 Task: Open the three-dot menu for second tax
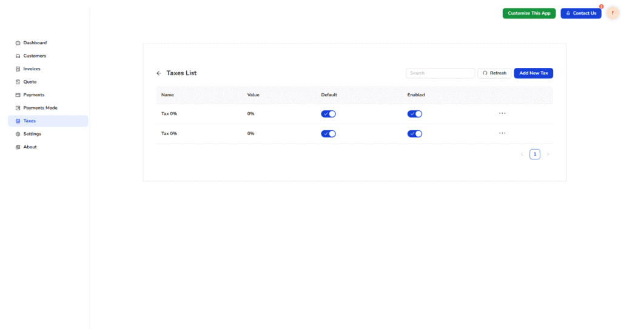click(x=502, y=133)
